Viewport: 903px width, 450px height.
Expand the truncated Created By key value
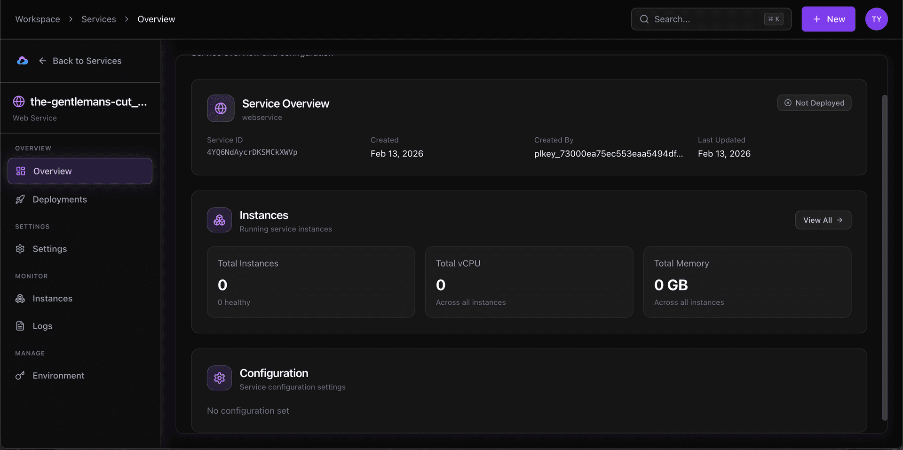click(x=608, y=153)
